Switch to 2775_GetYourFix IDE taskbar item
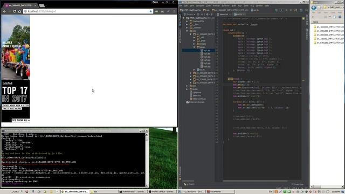 click(191, 192)
